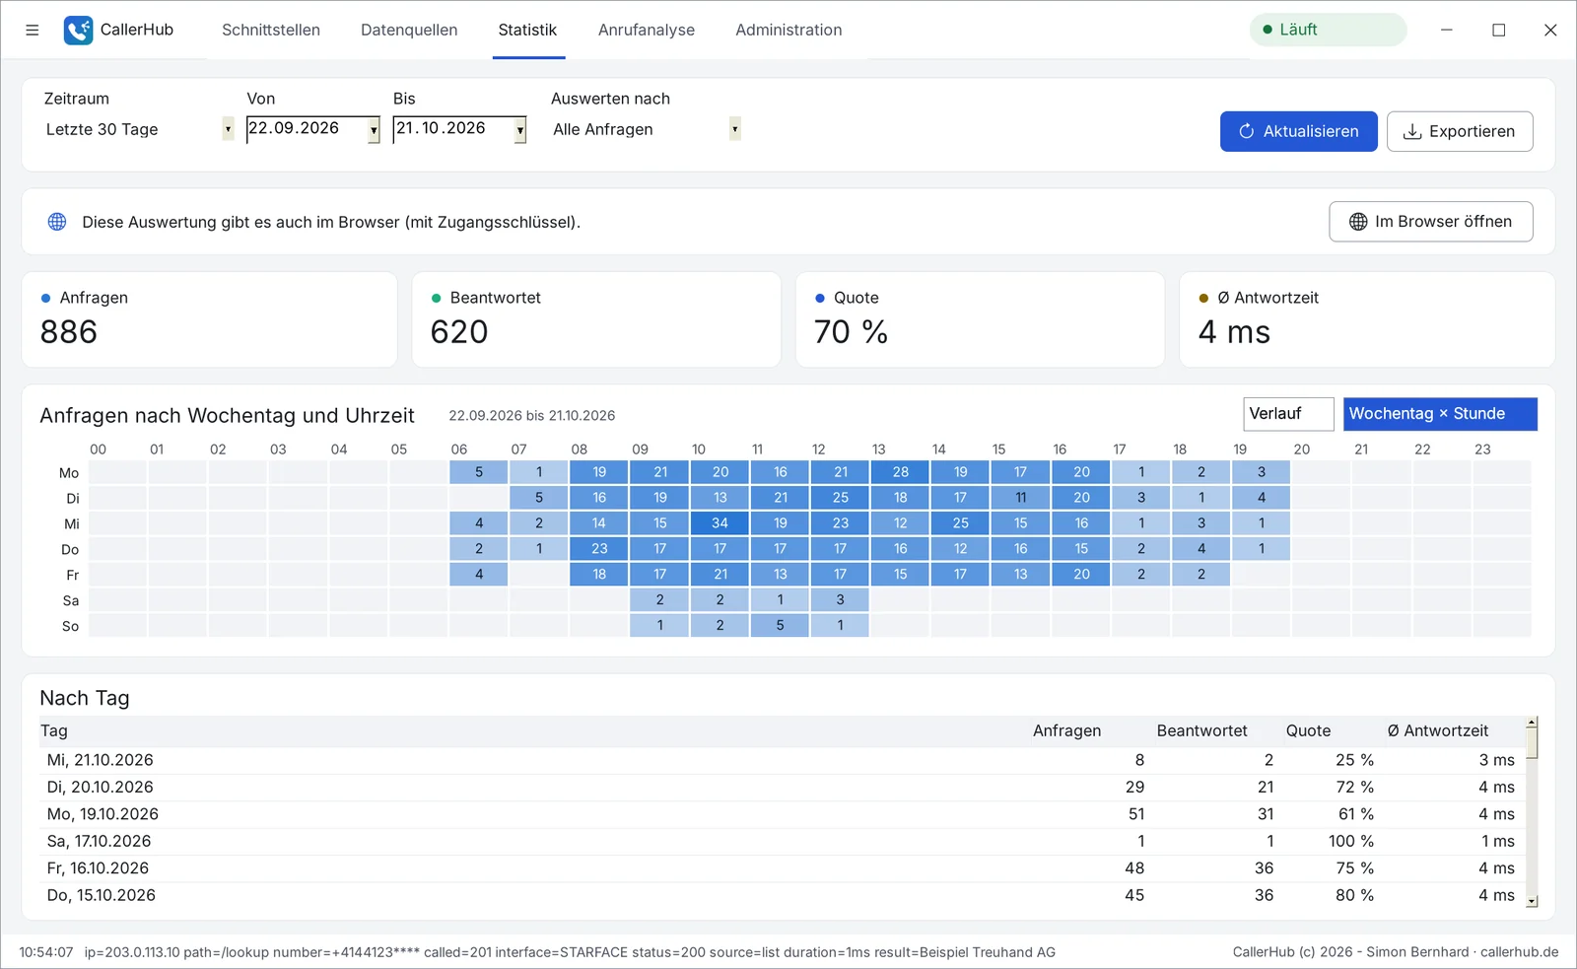Open the Datenquellen tab

[x=409, y=30]
